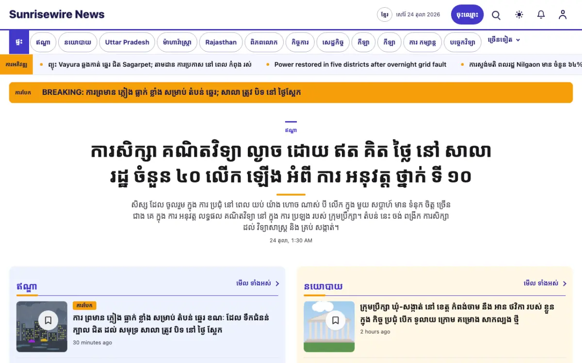Click the timestamp 24 តុលា, 1:30 AM
The image size is (582, 363).
pos(291,241)
